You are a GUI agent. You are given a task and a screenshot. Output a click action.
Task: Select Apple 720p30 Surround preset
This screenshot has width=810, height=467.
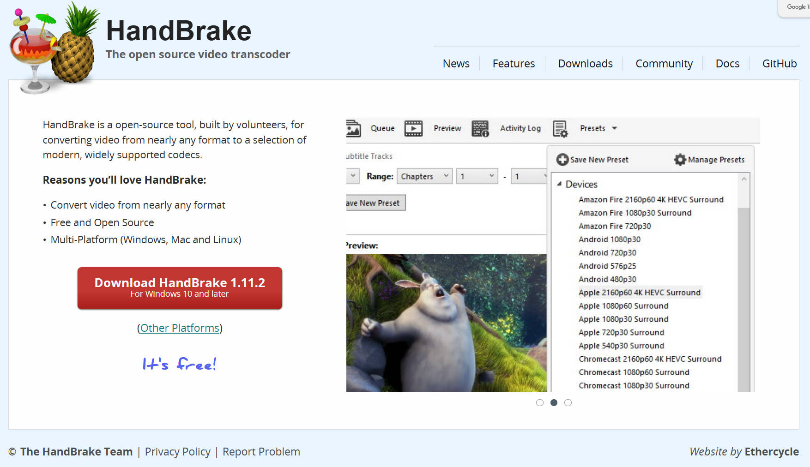point(621,333)
